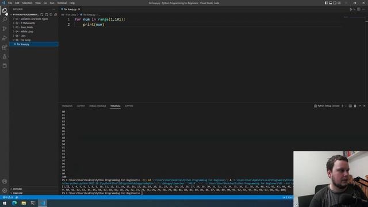
Task: Click editor line 2 print(num) code
Action: pos(93,24)
